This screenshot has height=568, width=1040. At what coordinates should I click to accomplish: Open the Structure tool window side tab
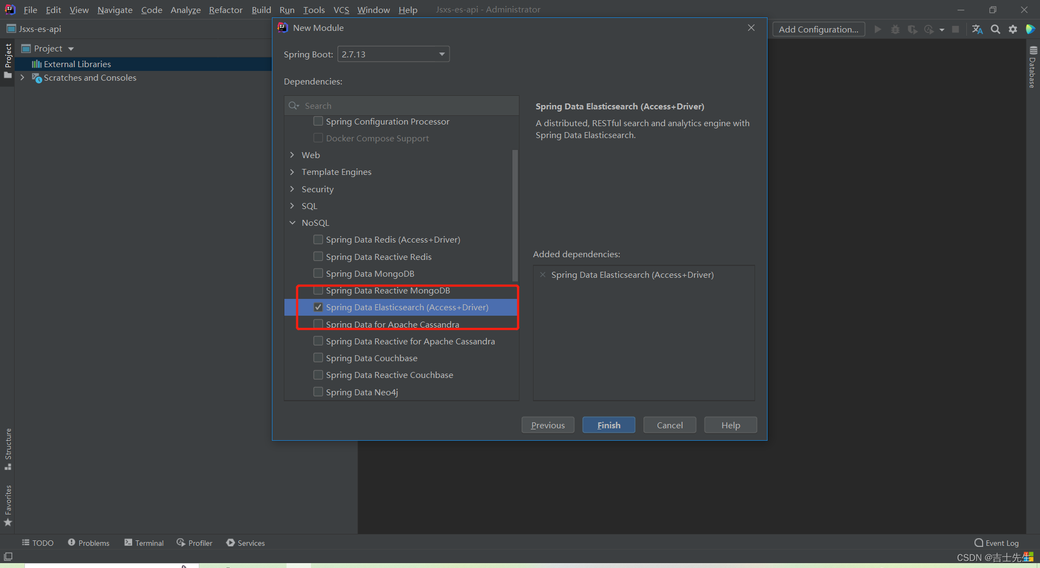point(8,449)
